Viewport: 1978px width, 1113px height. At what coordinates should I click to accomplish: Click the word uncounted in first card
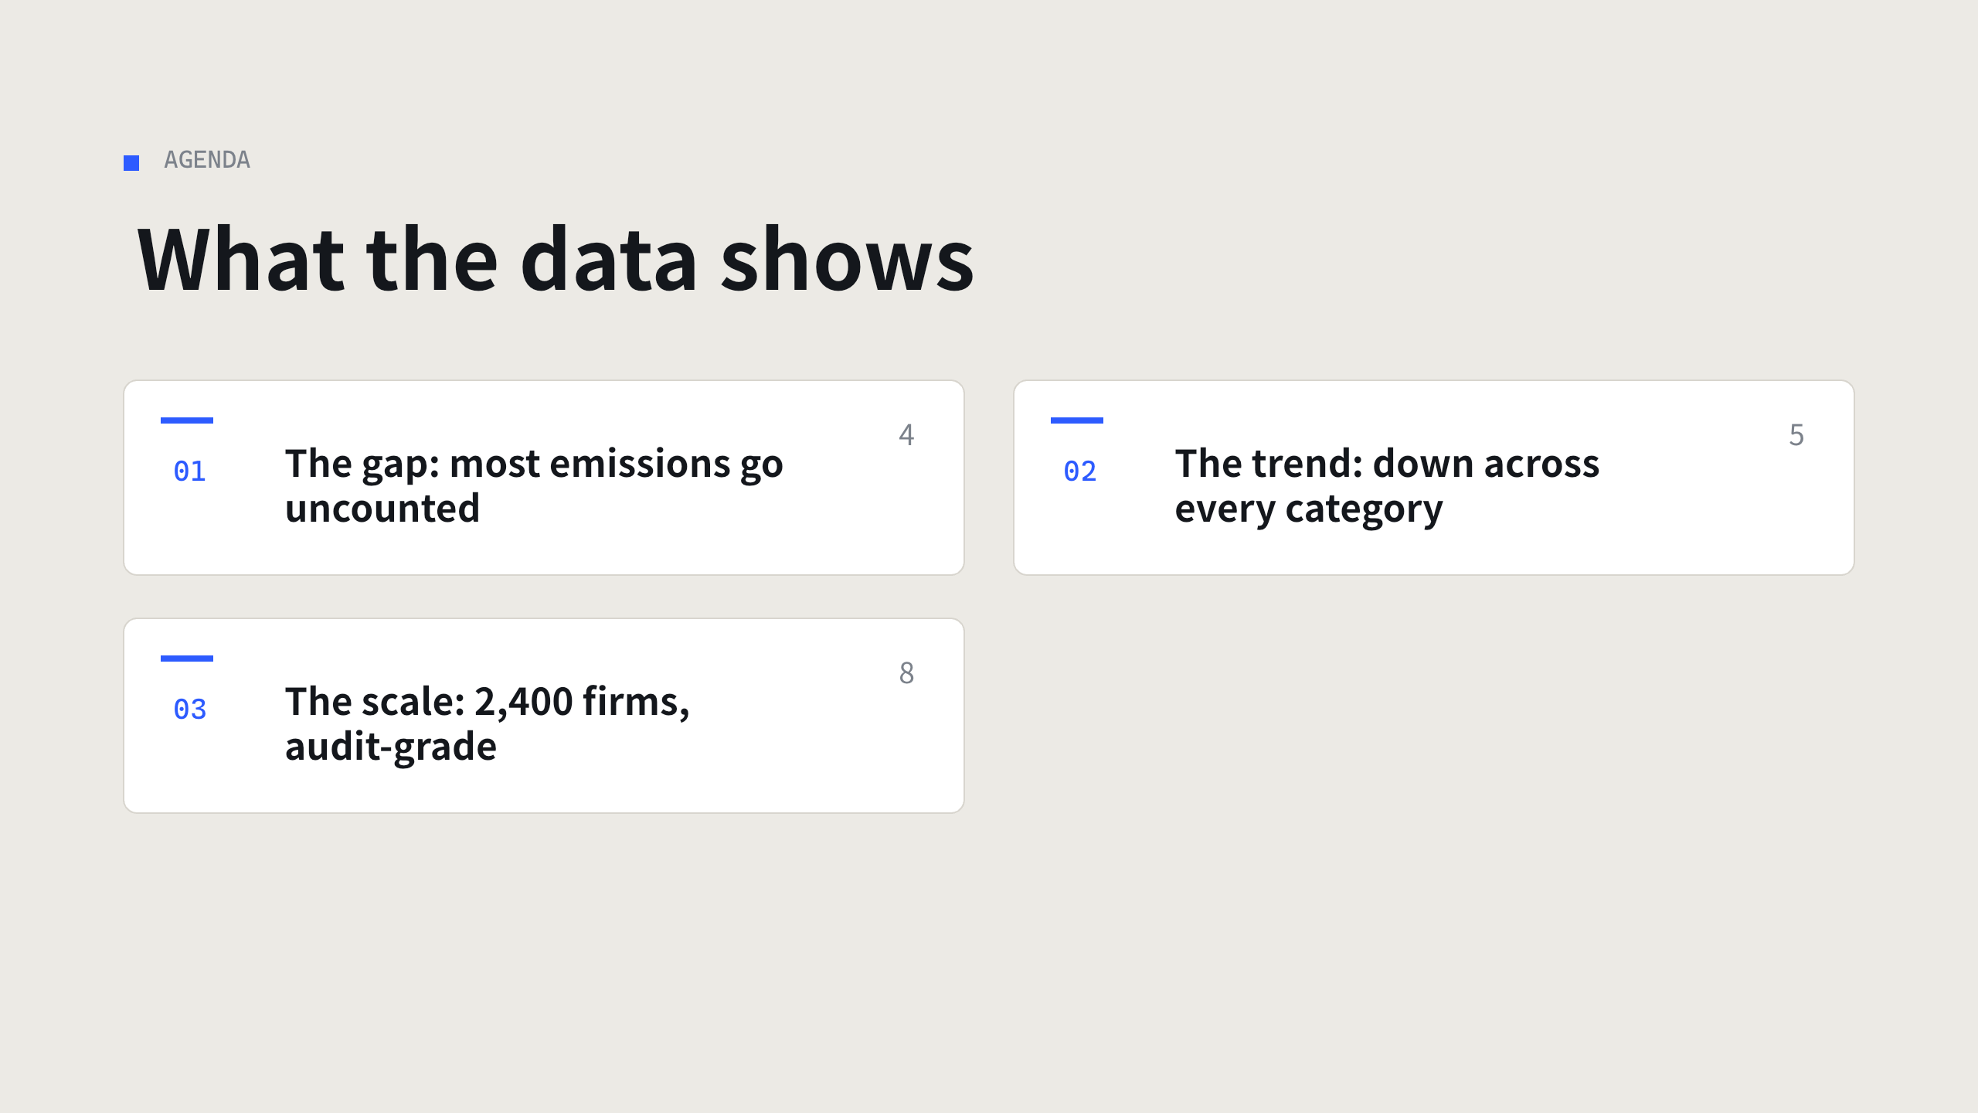tap(382, 509)
